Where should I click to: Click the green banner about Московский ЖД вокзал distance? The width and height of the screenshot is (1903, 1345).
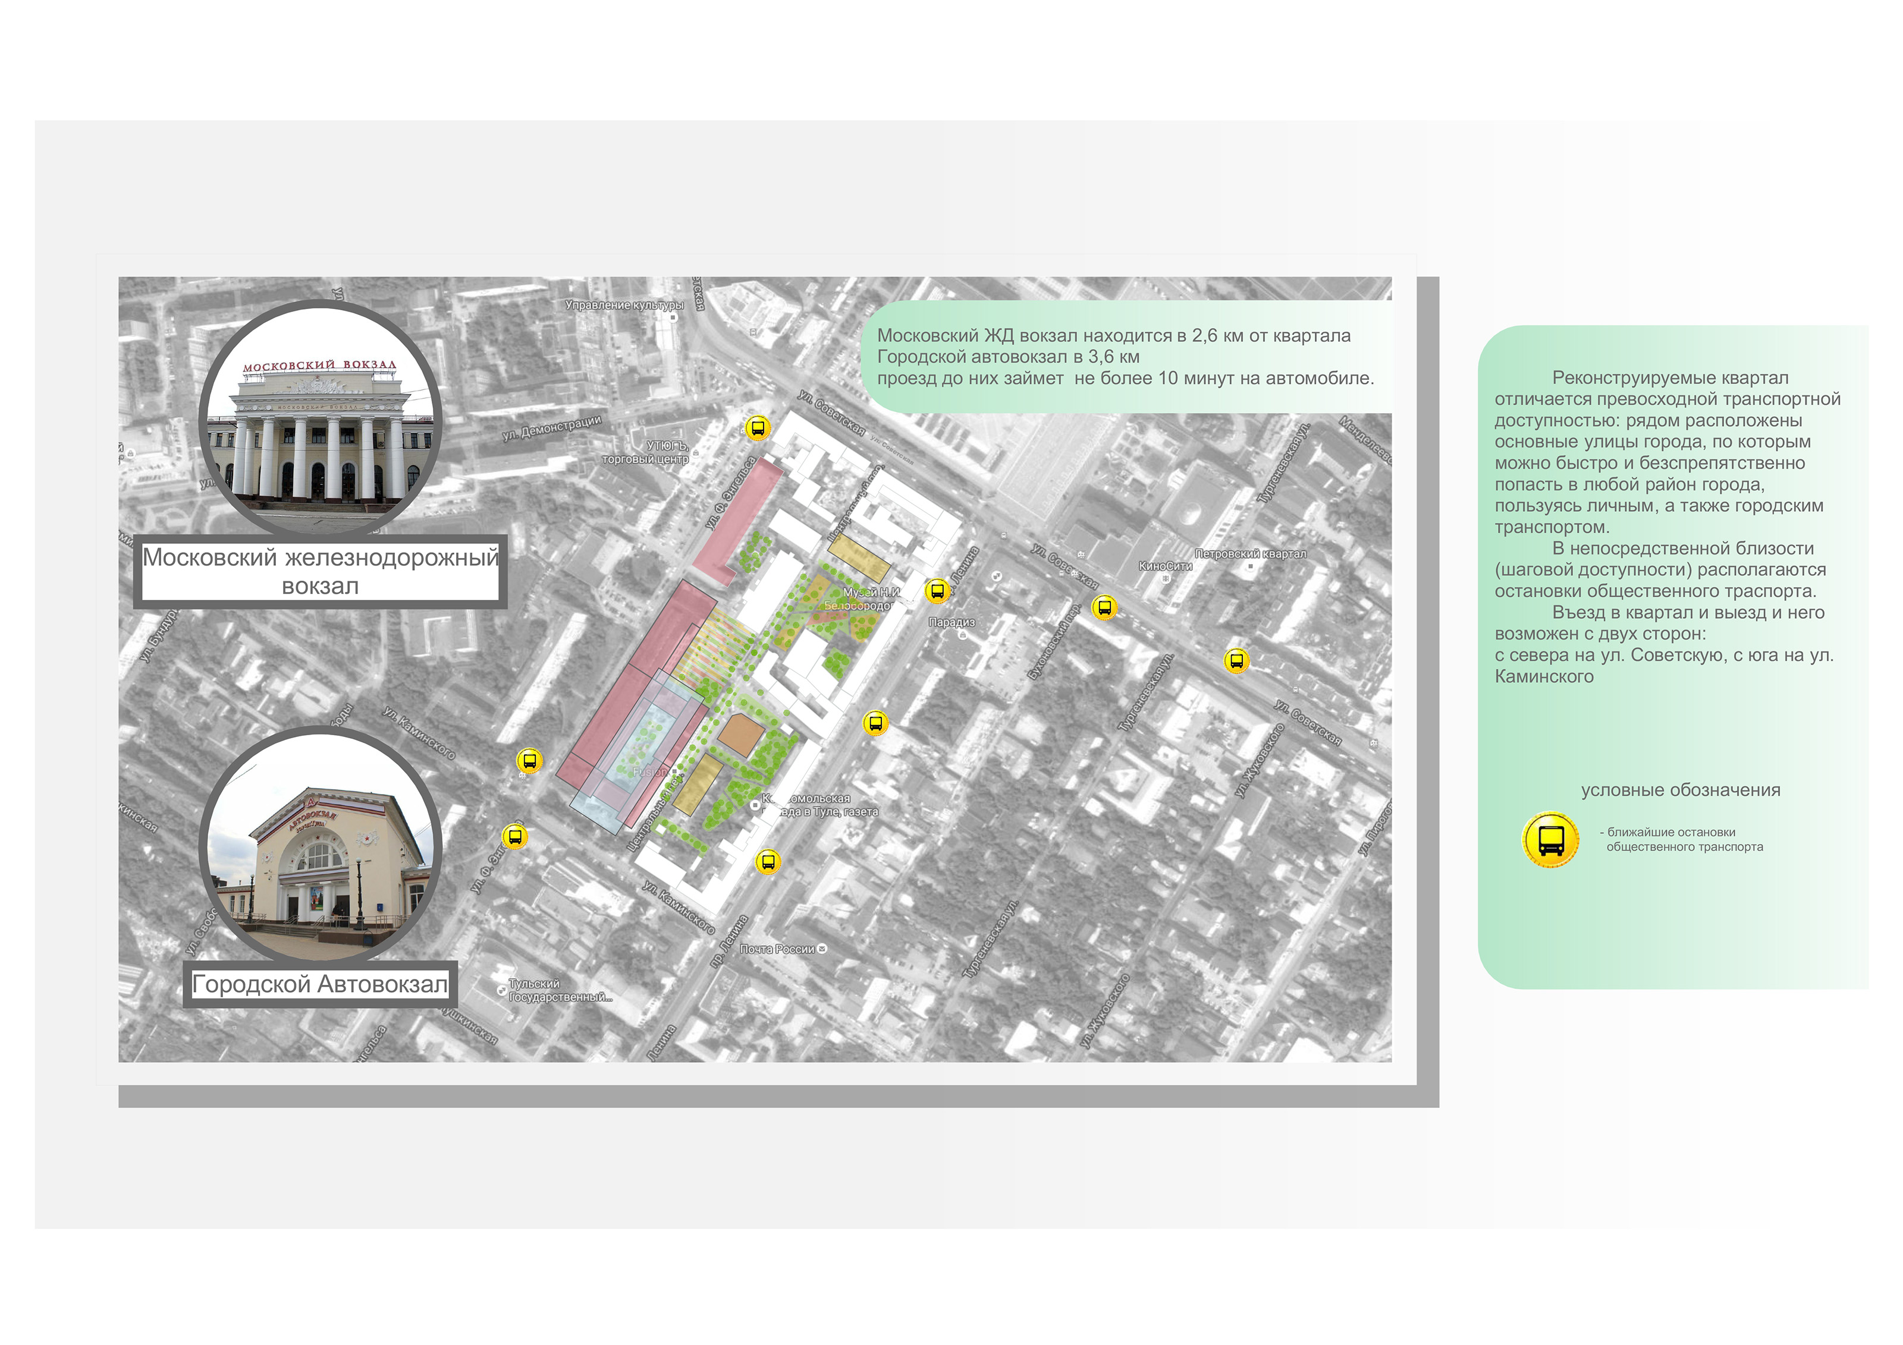coord(1126,357)
